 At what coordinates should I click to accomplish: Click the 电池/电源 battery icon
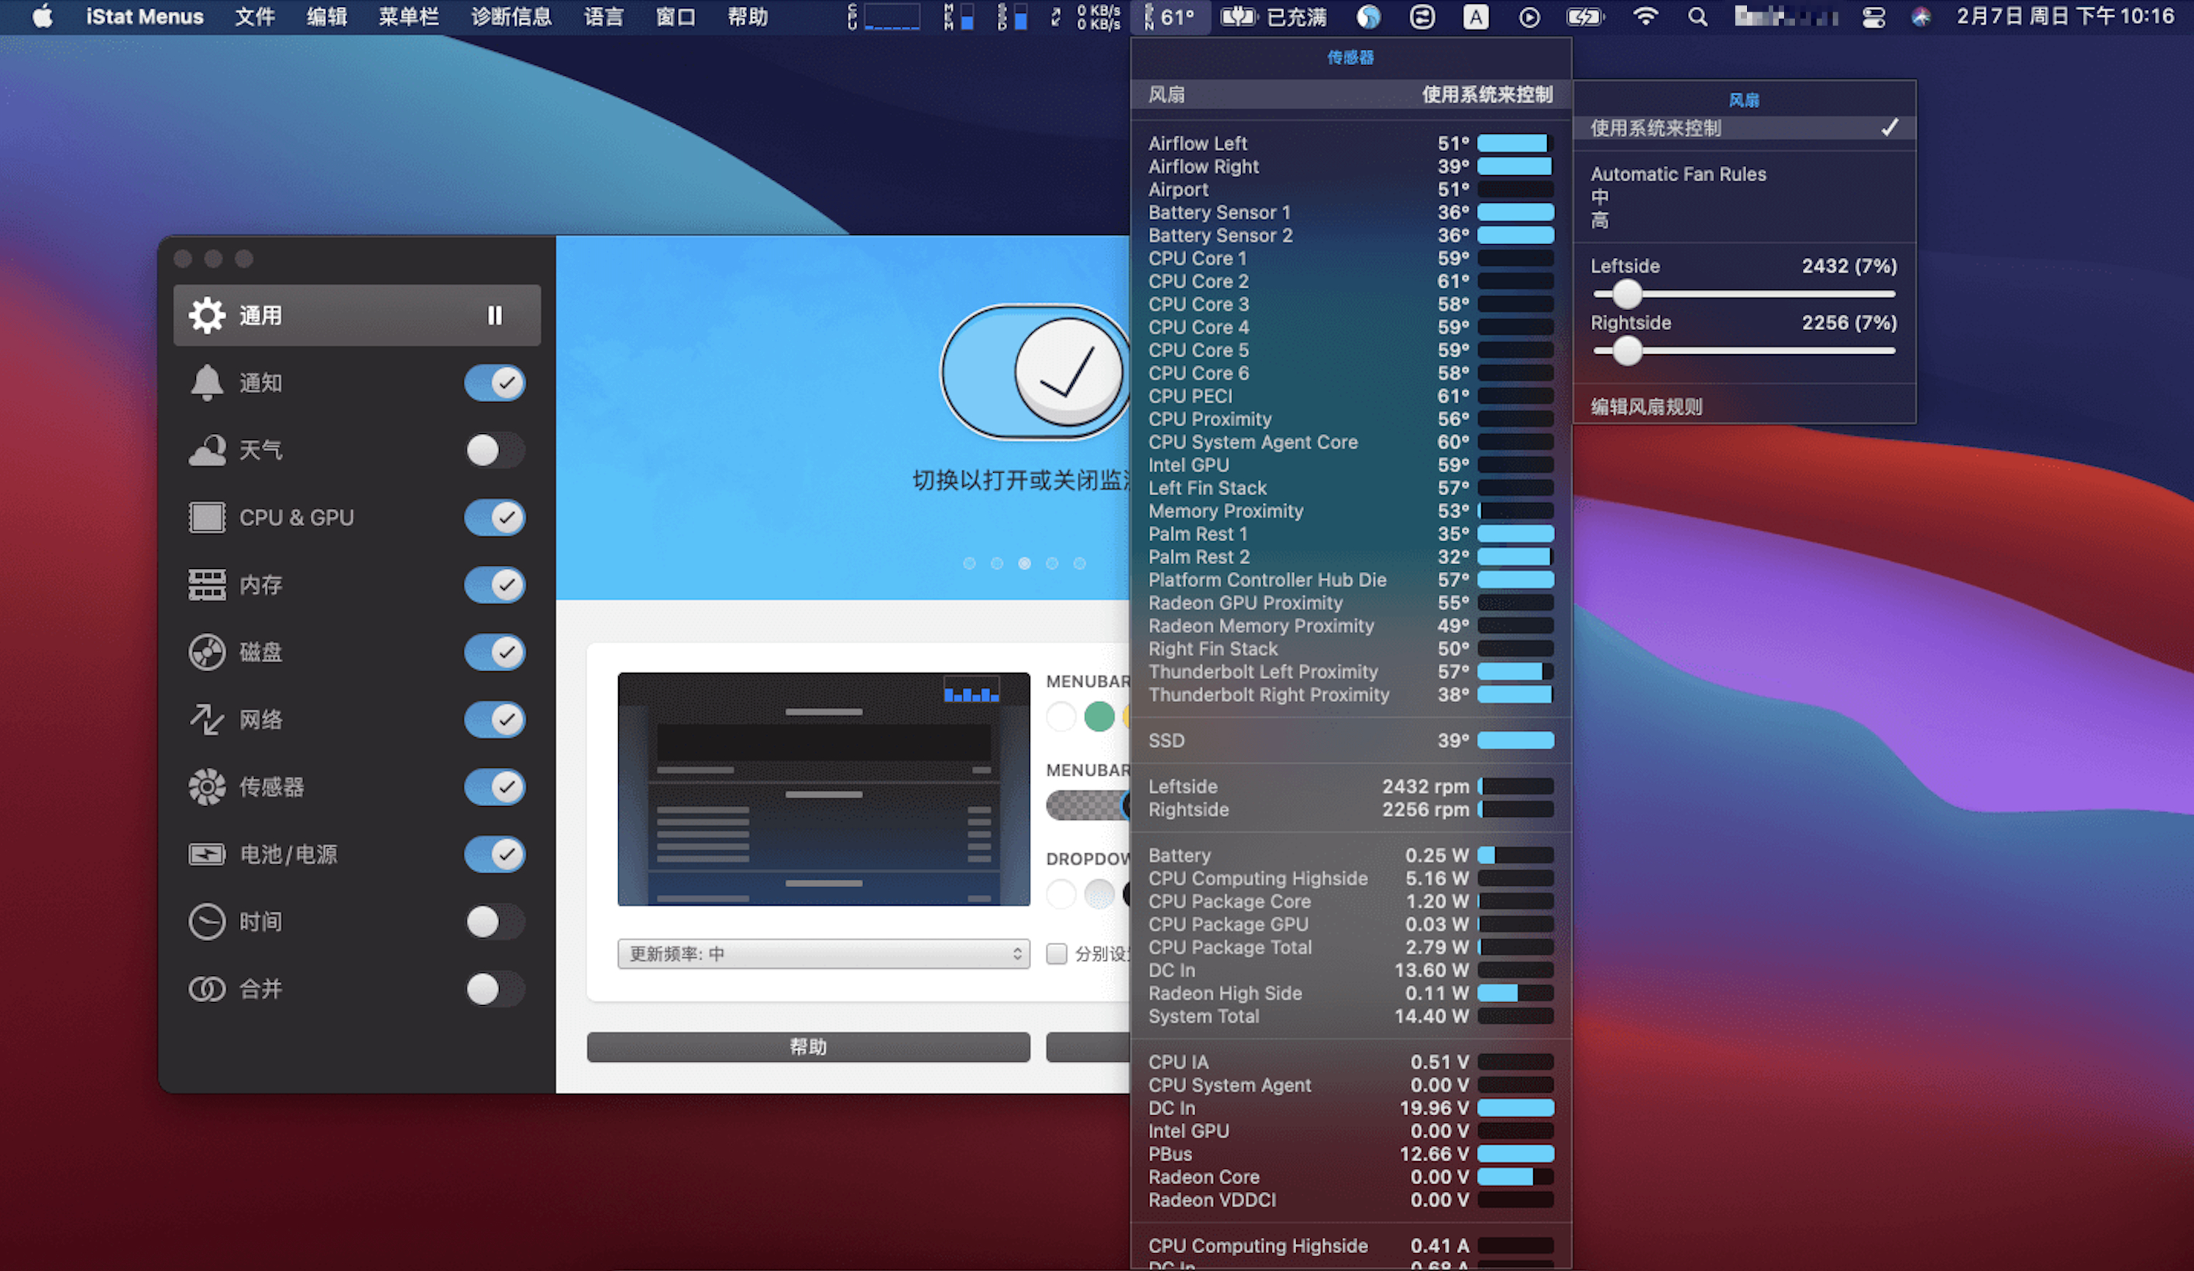coord(206,854)
